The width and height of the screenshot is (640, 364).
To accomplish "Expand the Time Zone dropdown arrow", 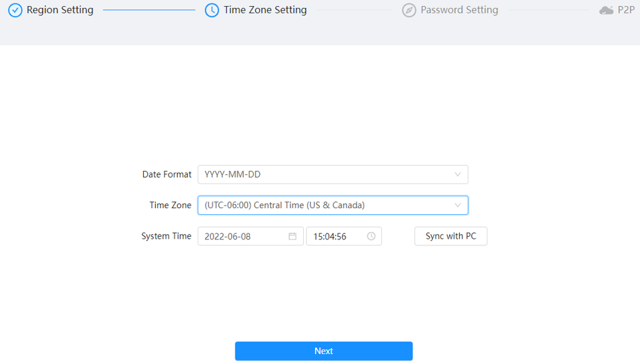I will click(x=458, y=206).
